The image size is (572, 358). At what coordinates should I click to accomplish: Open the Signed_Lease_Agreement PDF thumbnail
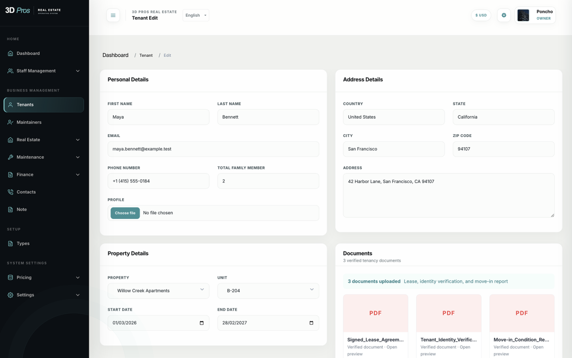(376, 313)
